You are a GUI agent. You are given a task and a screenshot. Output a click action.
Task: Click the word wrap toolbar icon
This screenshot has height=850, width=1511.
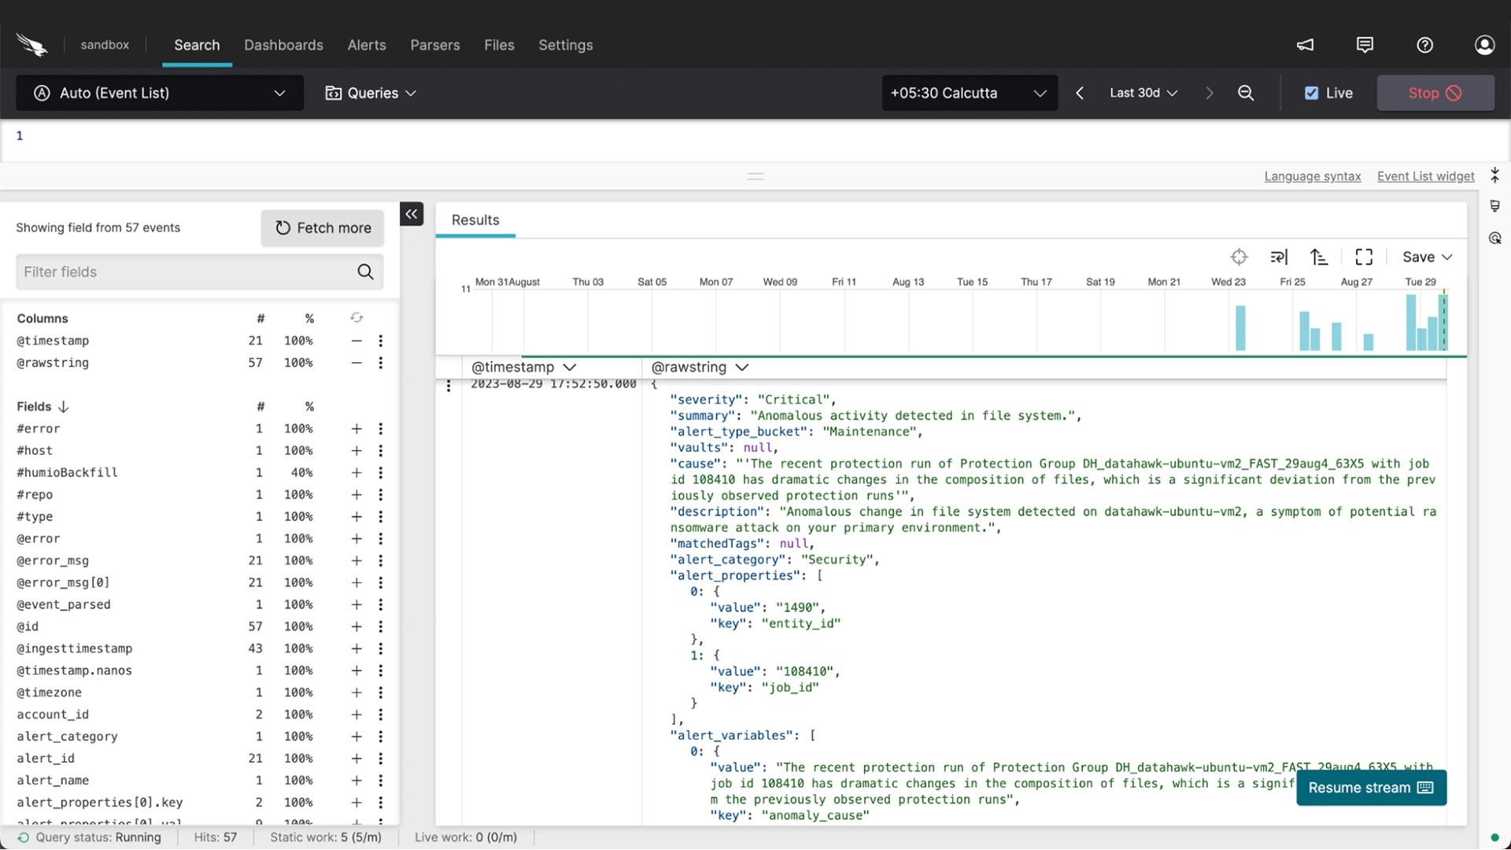[1278, 257]
